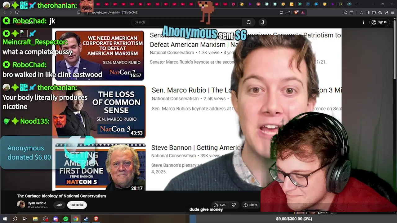Click the video title about National Conservatism
This screenshot has width=397, height=223.
[61, 196]
